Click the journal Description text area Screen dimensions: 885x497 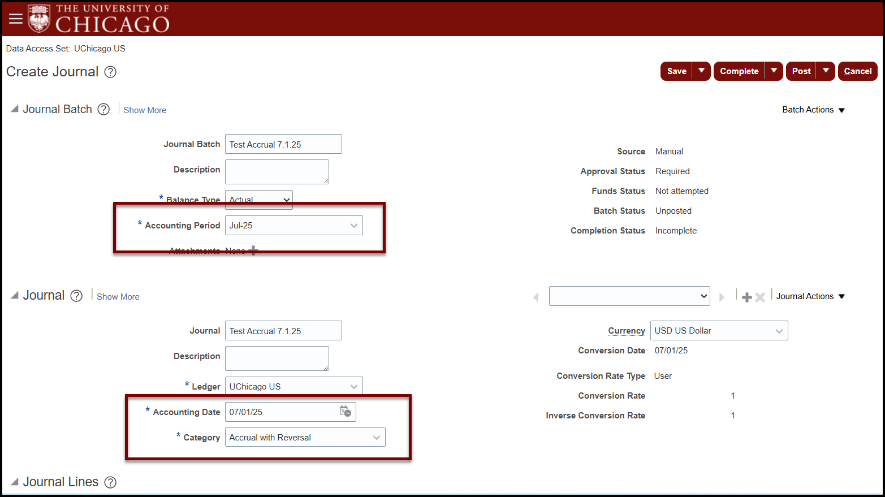pos(277,358)
